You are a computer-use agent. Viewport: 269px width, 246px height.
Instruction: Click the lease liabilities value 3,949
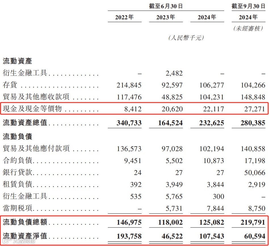point(174,185)
